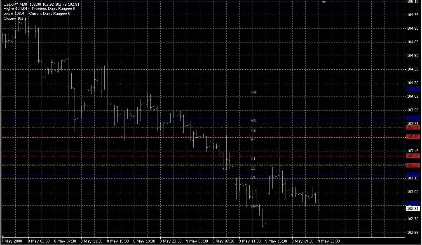Click the red 103.71 price tag
This screenshot has height=245, width=422.
pos(413,127)
